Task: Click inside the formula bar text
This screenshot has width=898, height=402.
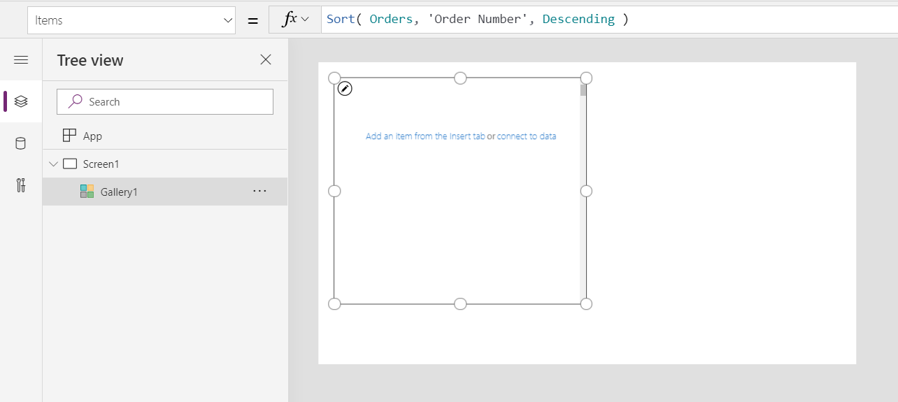Action: (x=490, y=20)
